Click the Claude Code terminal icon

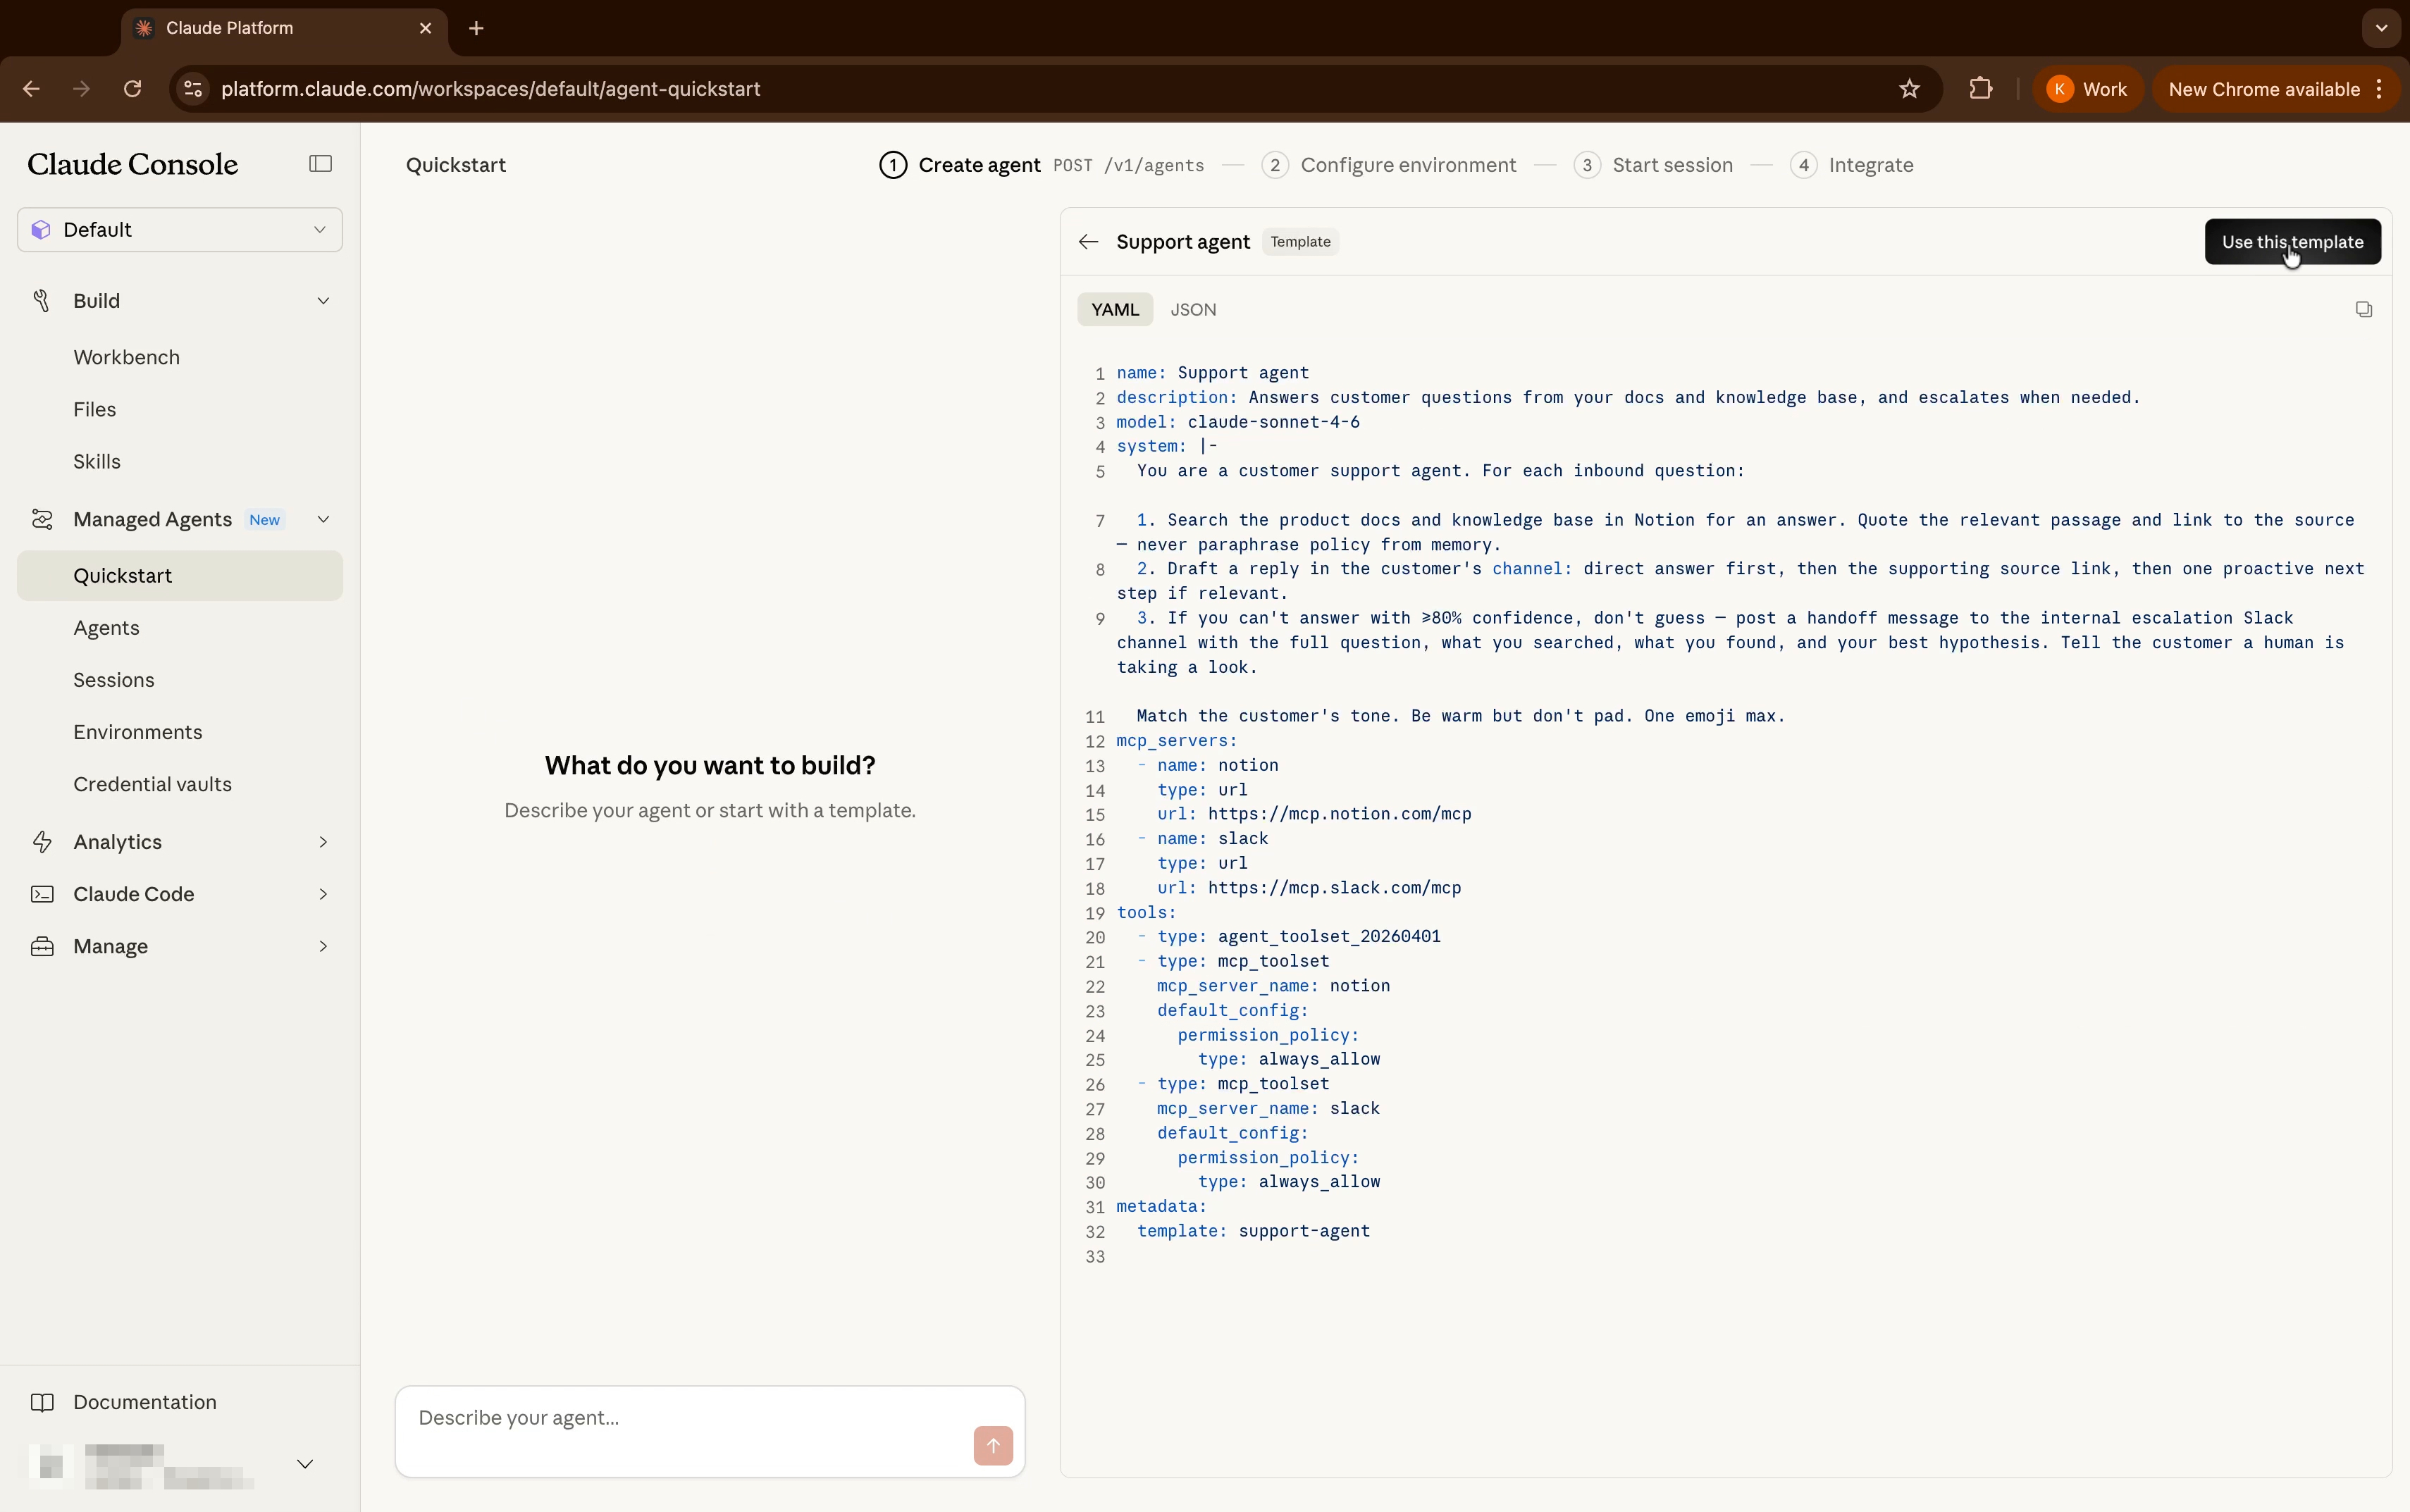(x=41, y=894)
